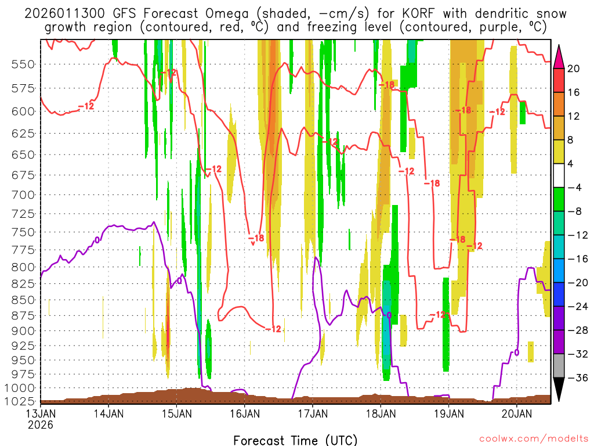Select the cyan -16 to -12 colorbar swatch

pos(559,247)
